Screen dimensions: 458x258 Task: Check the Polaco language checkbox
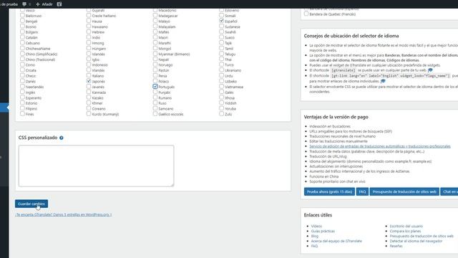click(155, 81)
